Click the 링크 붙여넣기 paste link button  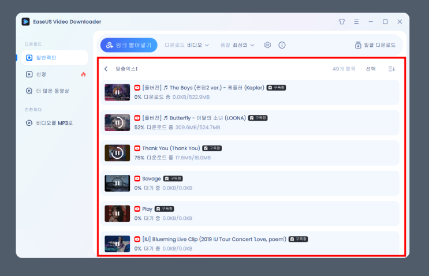[129, 45]
